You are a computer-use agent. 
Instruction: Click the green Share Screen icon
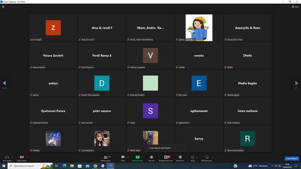pos(137,157)
